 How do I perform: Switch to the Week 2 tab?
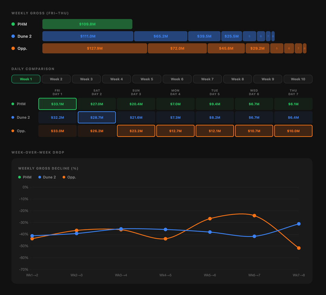coord(56,79)
